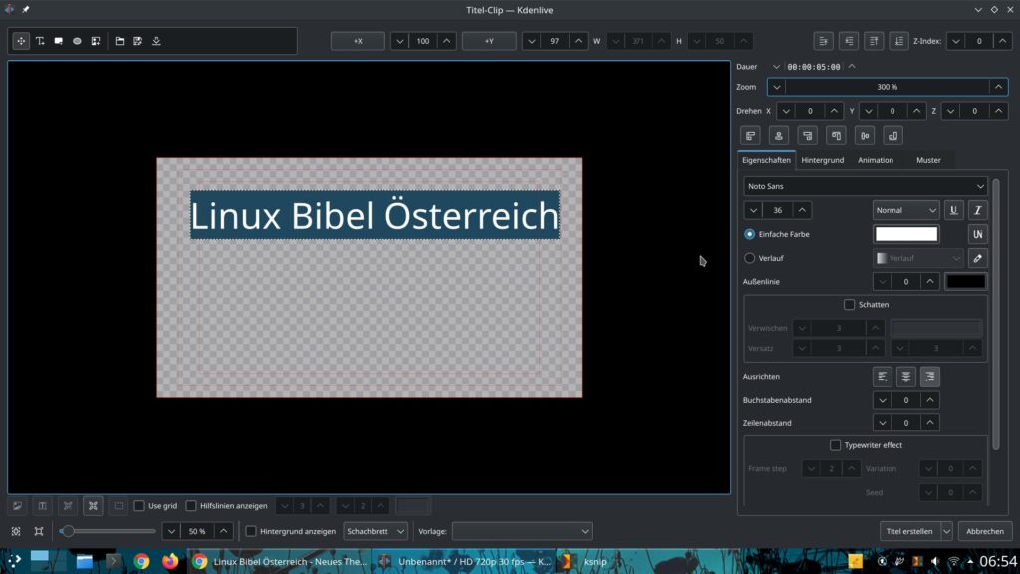Open the Muster tab
This screenshot has width=1020, height=574.
point(928,160)
